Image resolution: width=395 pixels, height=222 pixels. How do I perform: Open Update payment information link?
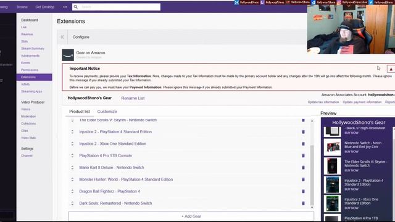tap(362, 102)
